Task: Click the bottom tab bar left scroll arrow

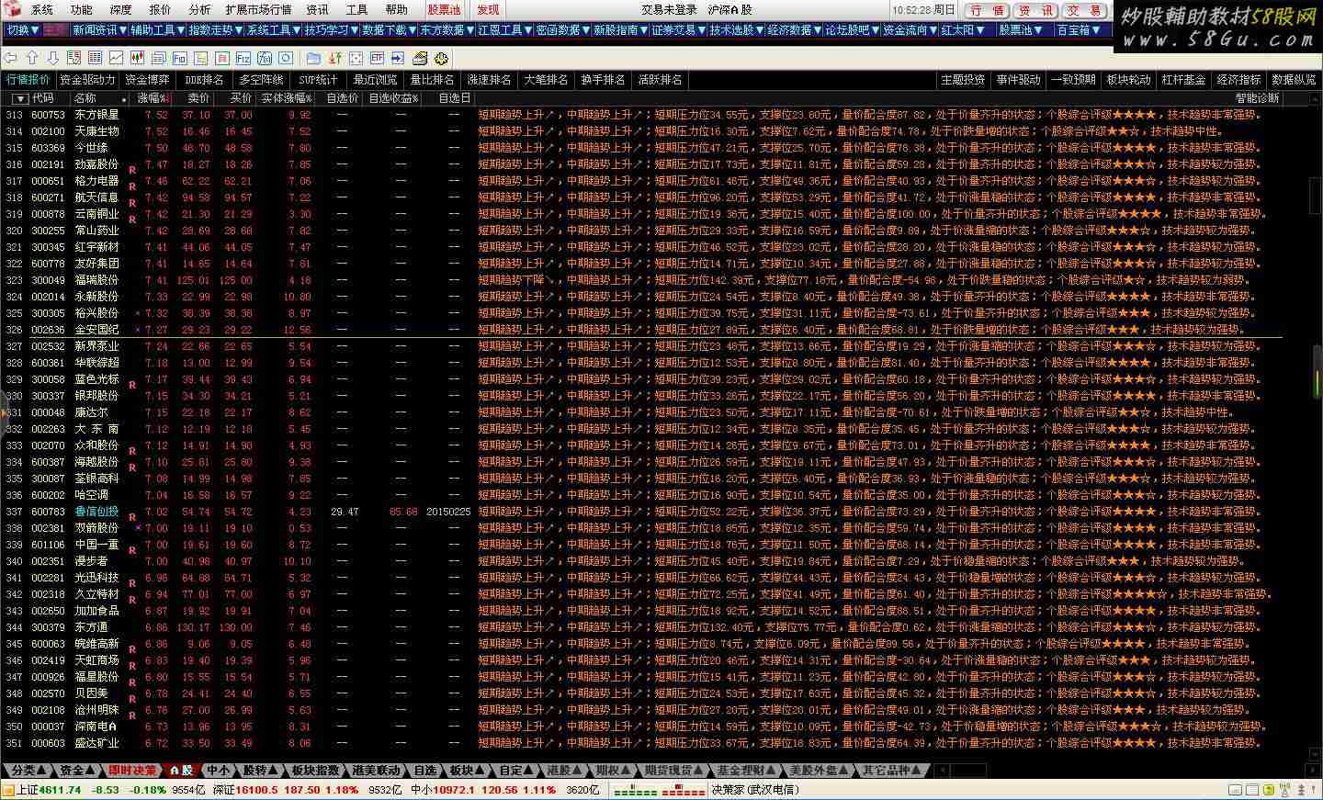Action: click(x=942, y=771)
